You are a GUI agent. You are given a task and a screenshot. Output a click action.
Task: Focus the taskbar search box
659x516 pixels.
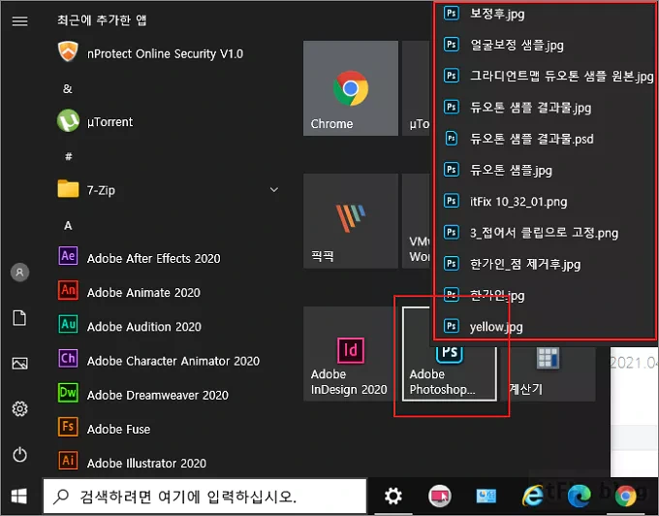click(x=205, y=497)
